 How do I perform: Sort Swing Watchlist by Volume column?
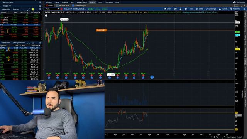click(x=36, y=46)
